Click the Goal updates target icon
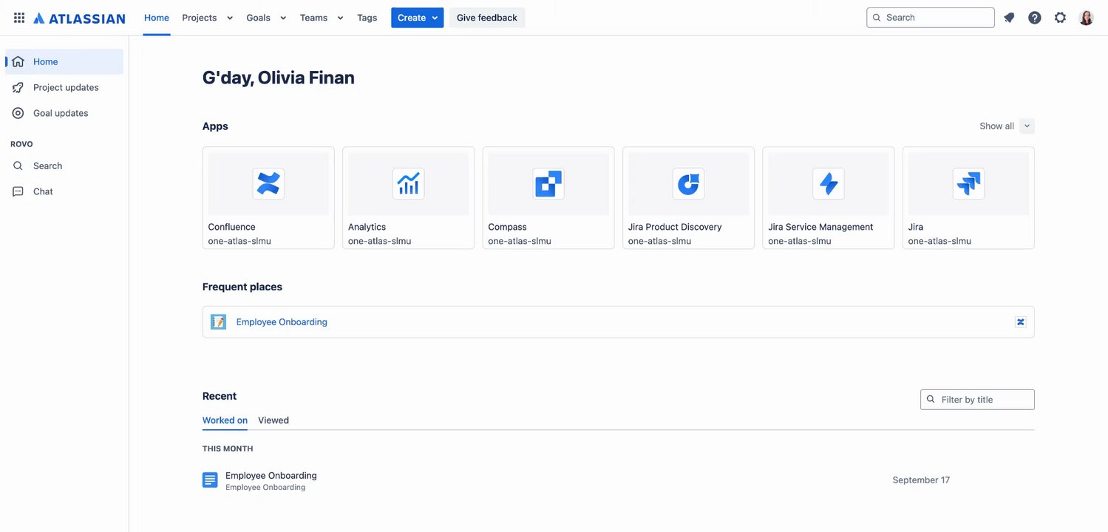 (x=18, y=113)
